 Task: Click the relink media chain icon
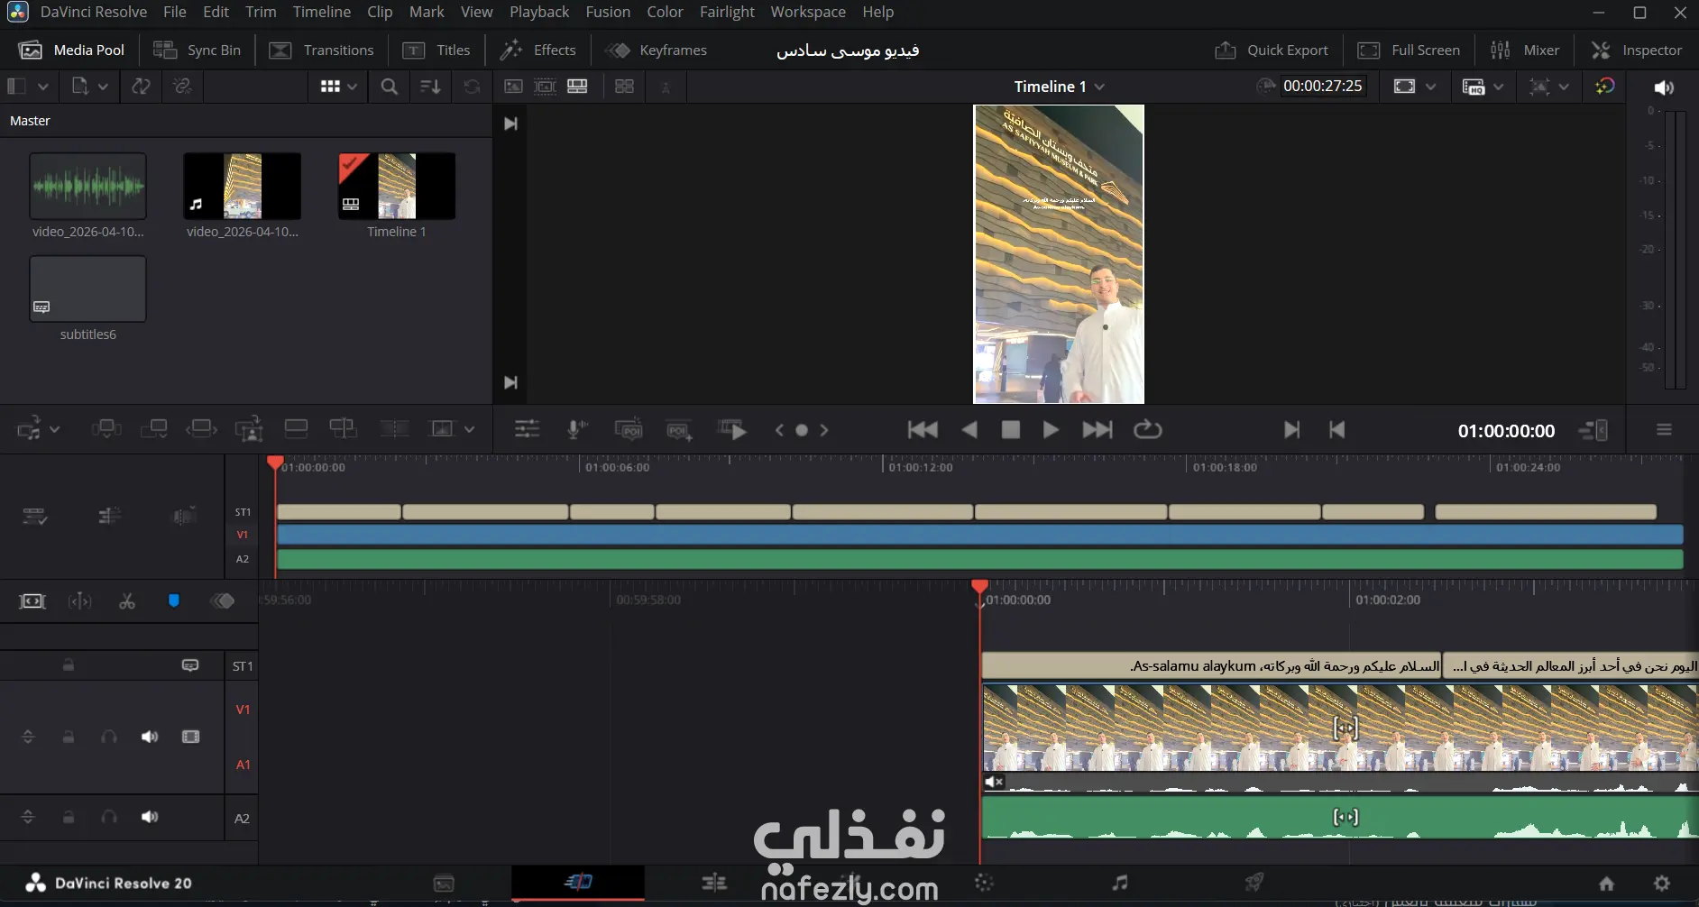click(182, 87)
